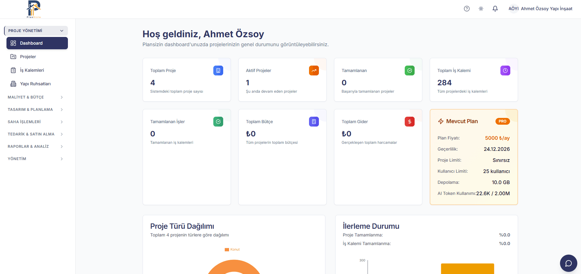Click the red Toplam Gider dollar icon
The height and width of the screenshot is (274, 581).
[x=410, y=122]
